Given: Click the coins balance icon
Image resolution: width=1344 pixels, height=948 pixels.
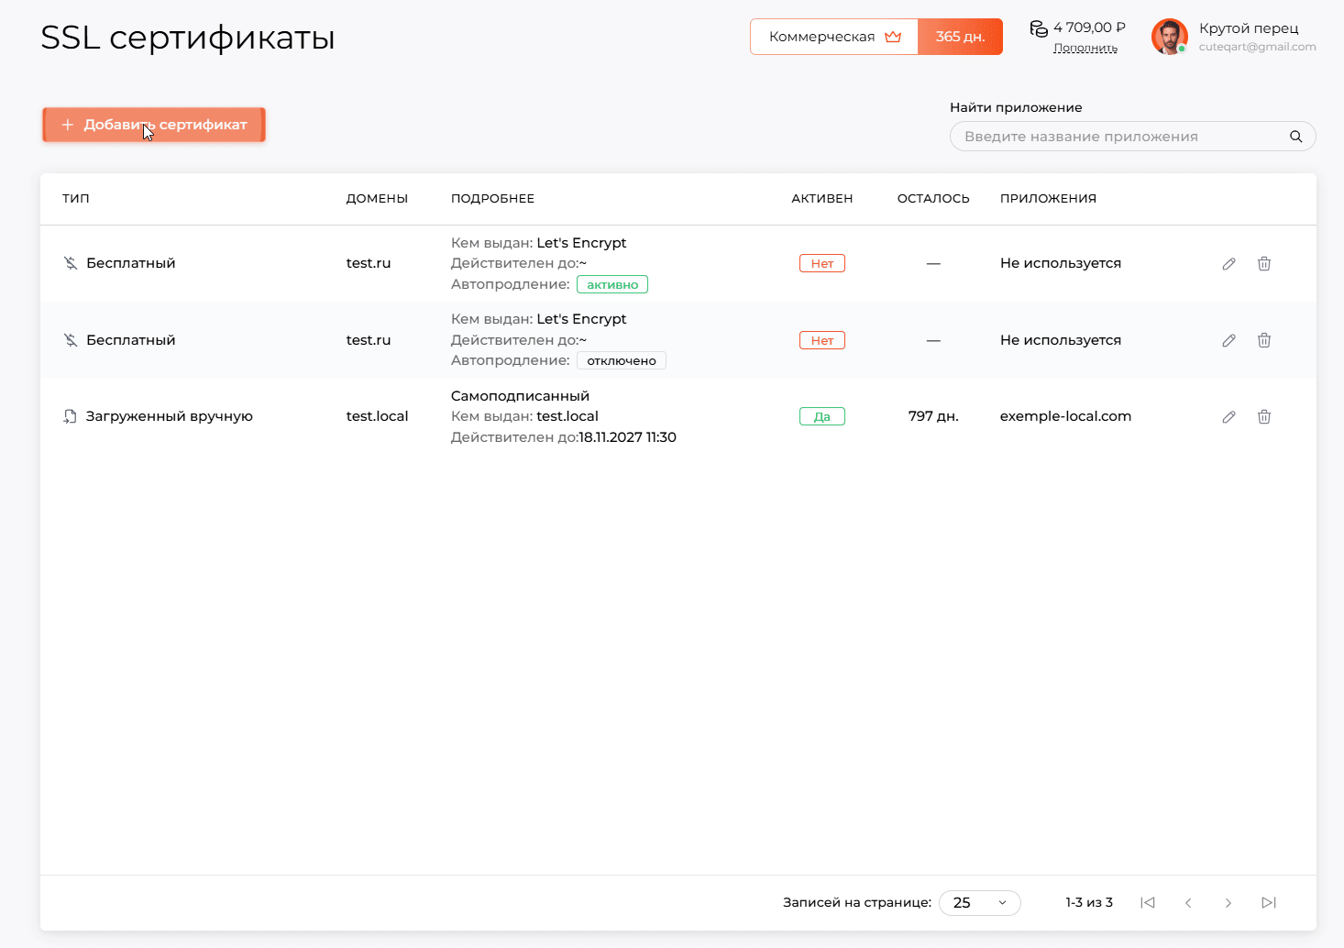Looking at the screenshot, I should [x=1039, y=29].
